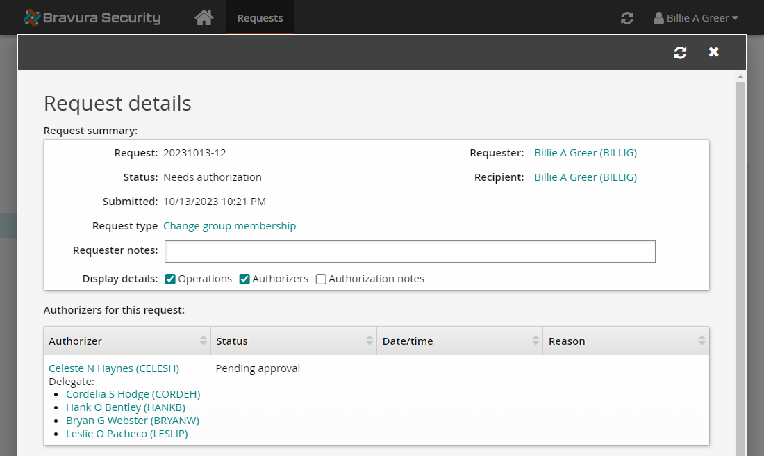Click the refresh icon in top navigation bar

[x=626, y=18]
